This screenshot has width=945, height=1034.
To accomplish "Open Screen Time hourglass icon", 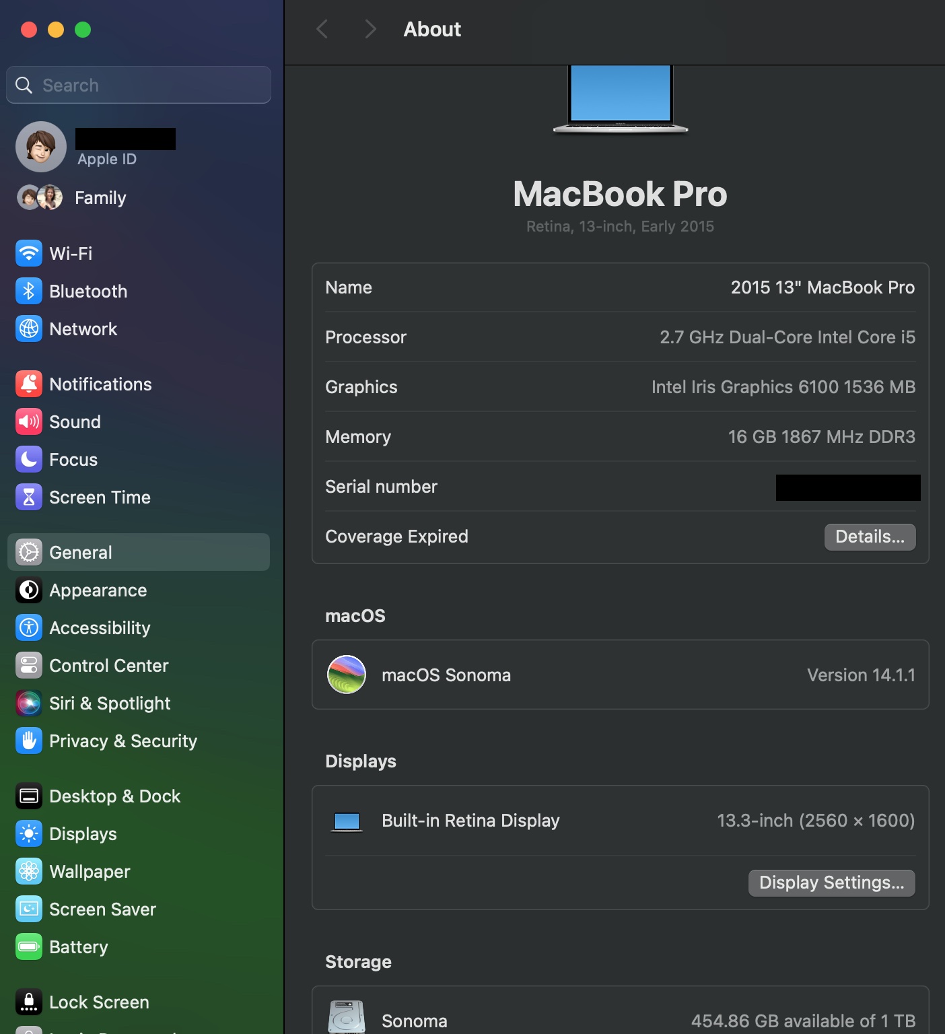I will tap(29, 497).
